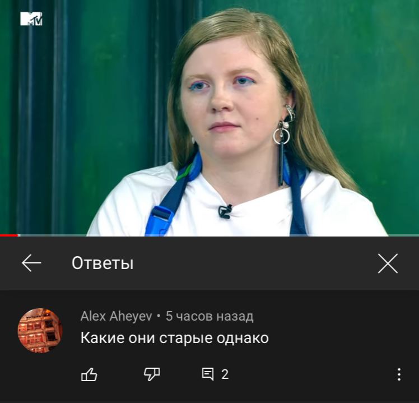
Task: Open replies via the comment bubble icon
Action: (x=208, y=374)
